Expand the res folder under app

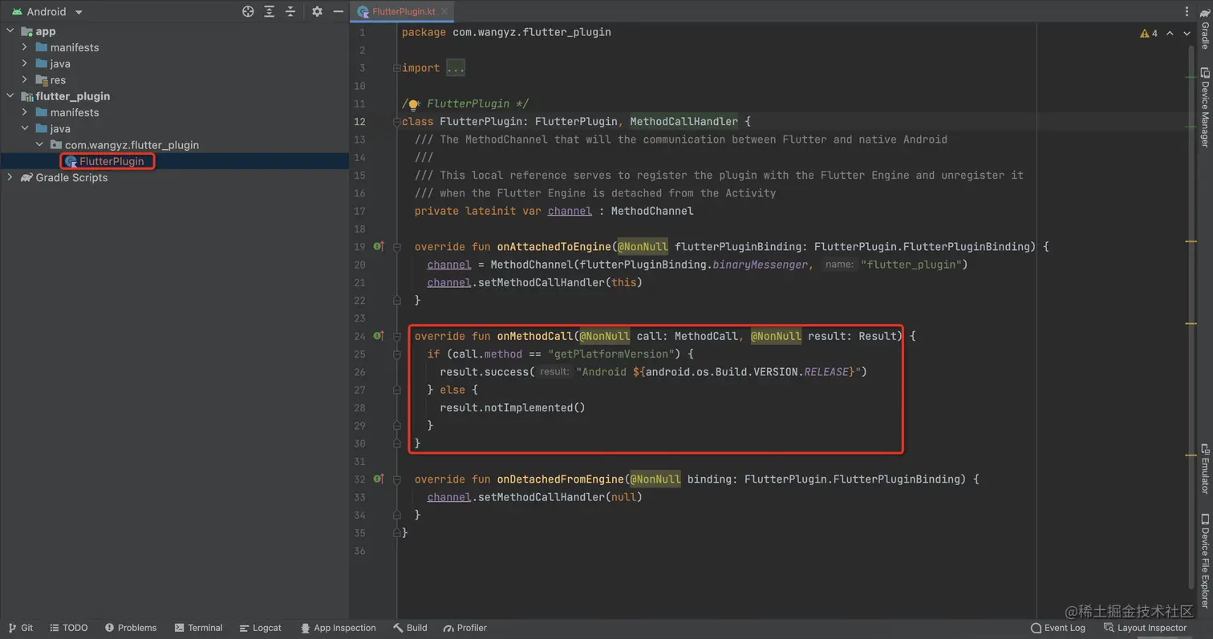[x=25, y=79]
